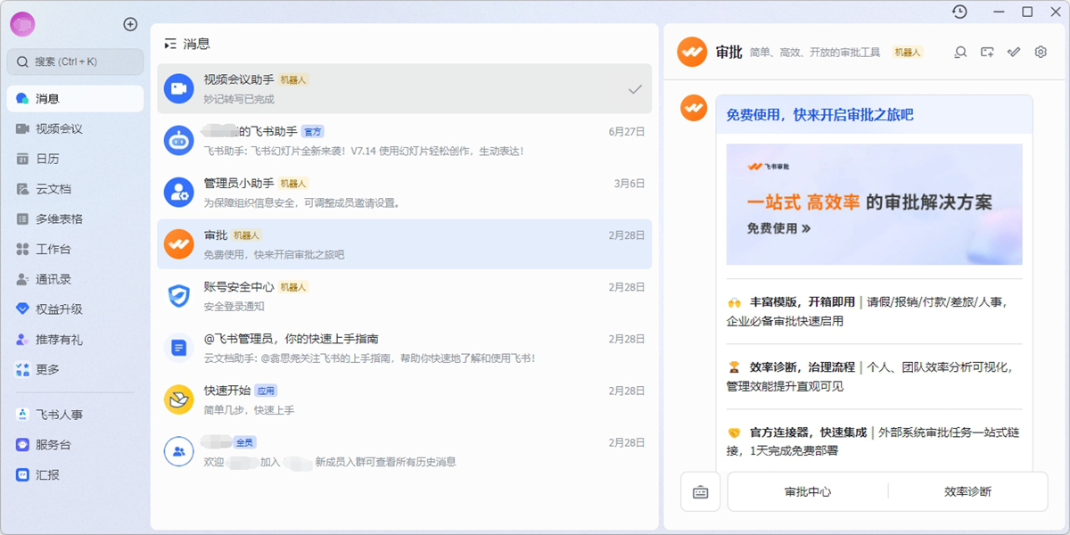1070x535 pixels.
Task: Mark 视频会议助手 chat done with the checkmark
Action: click(635, 89)
